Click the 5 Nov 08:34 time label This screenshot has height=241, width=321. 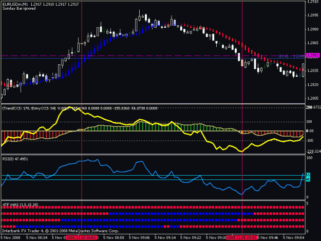click(37, 238)
